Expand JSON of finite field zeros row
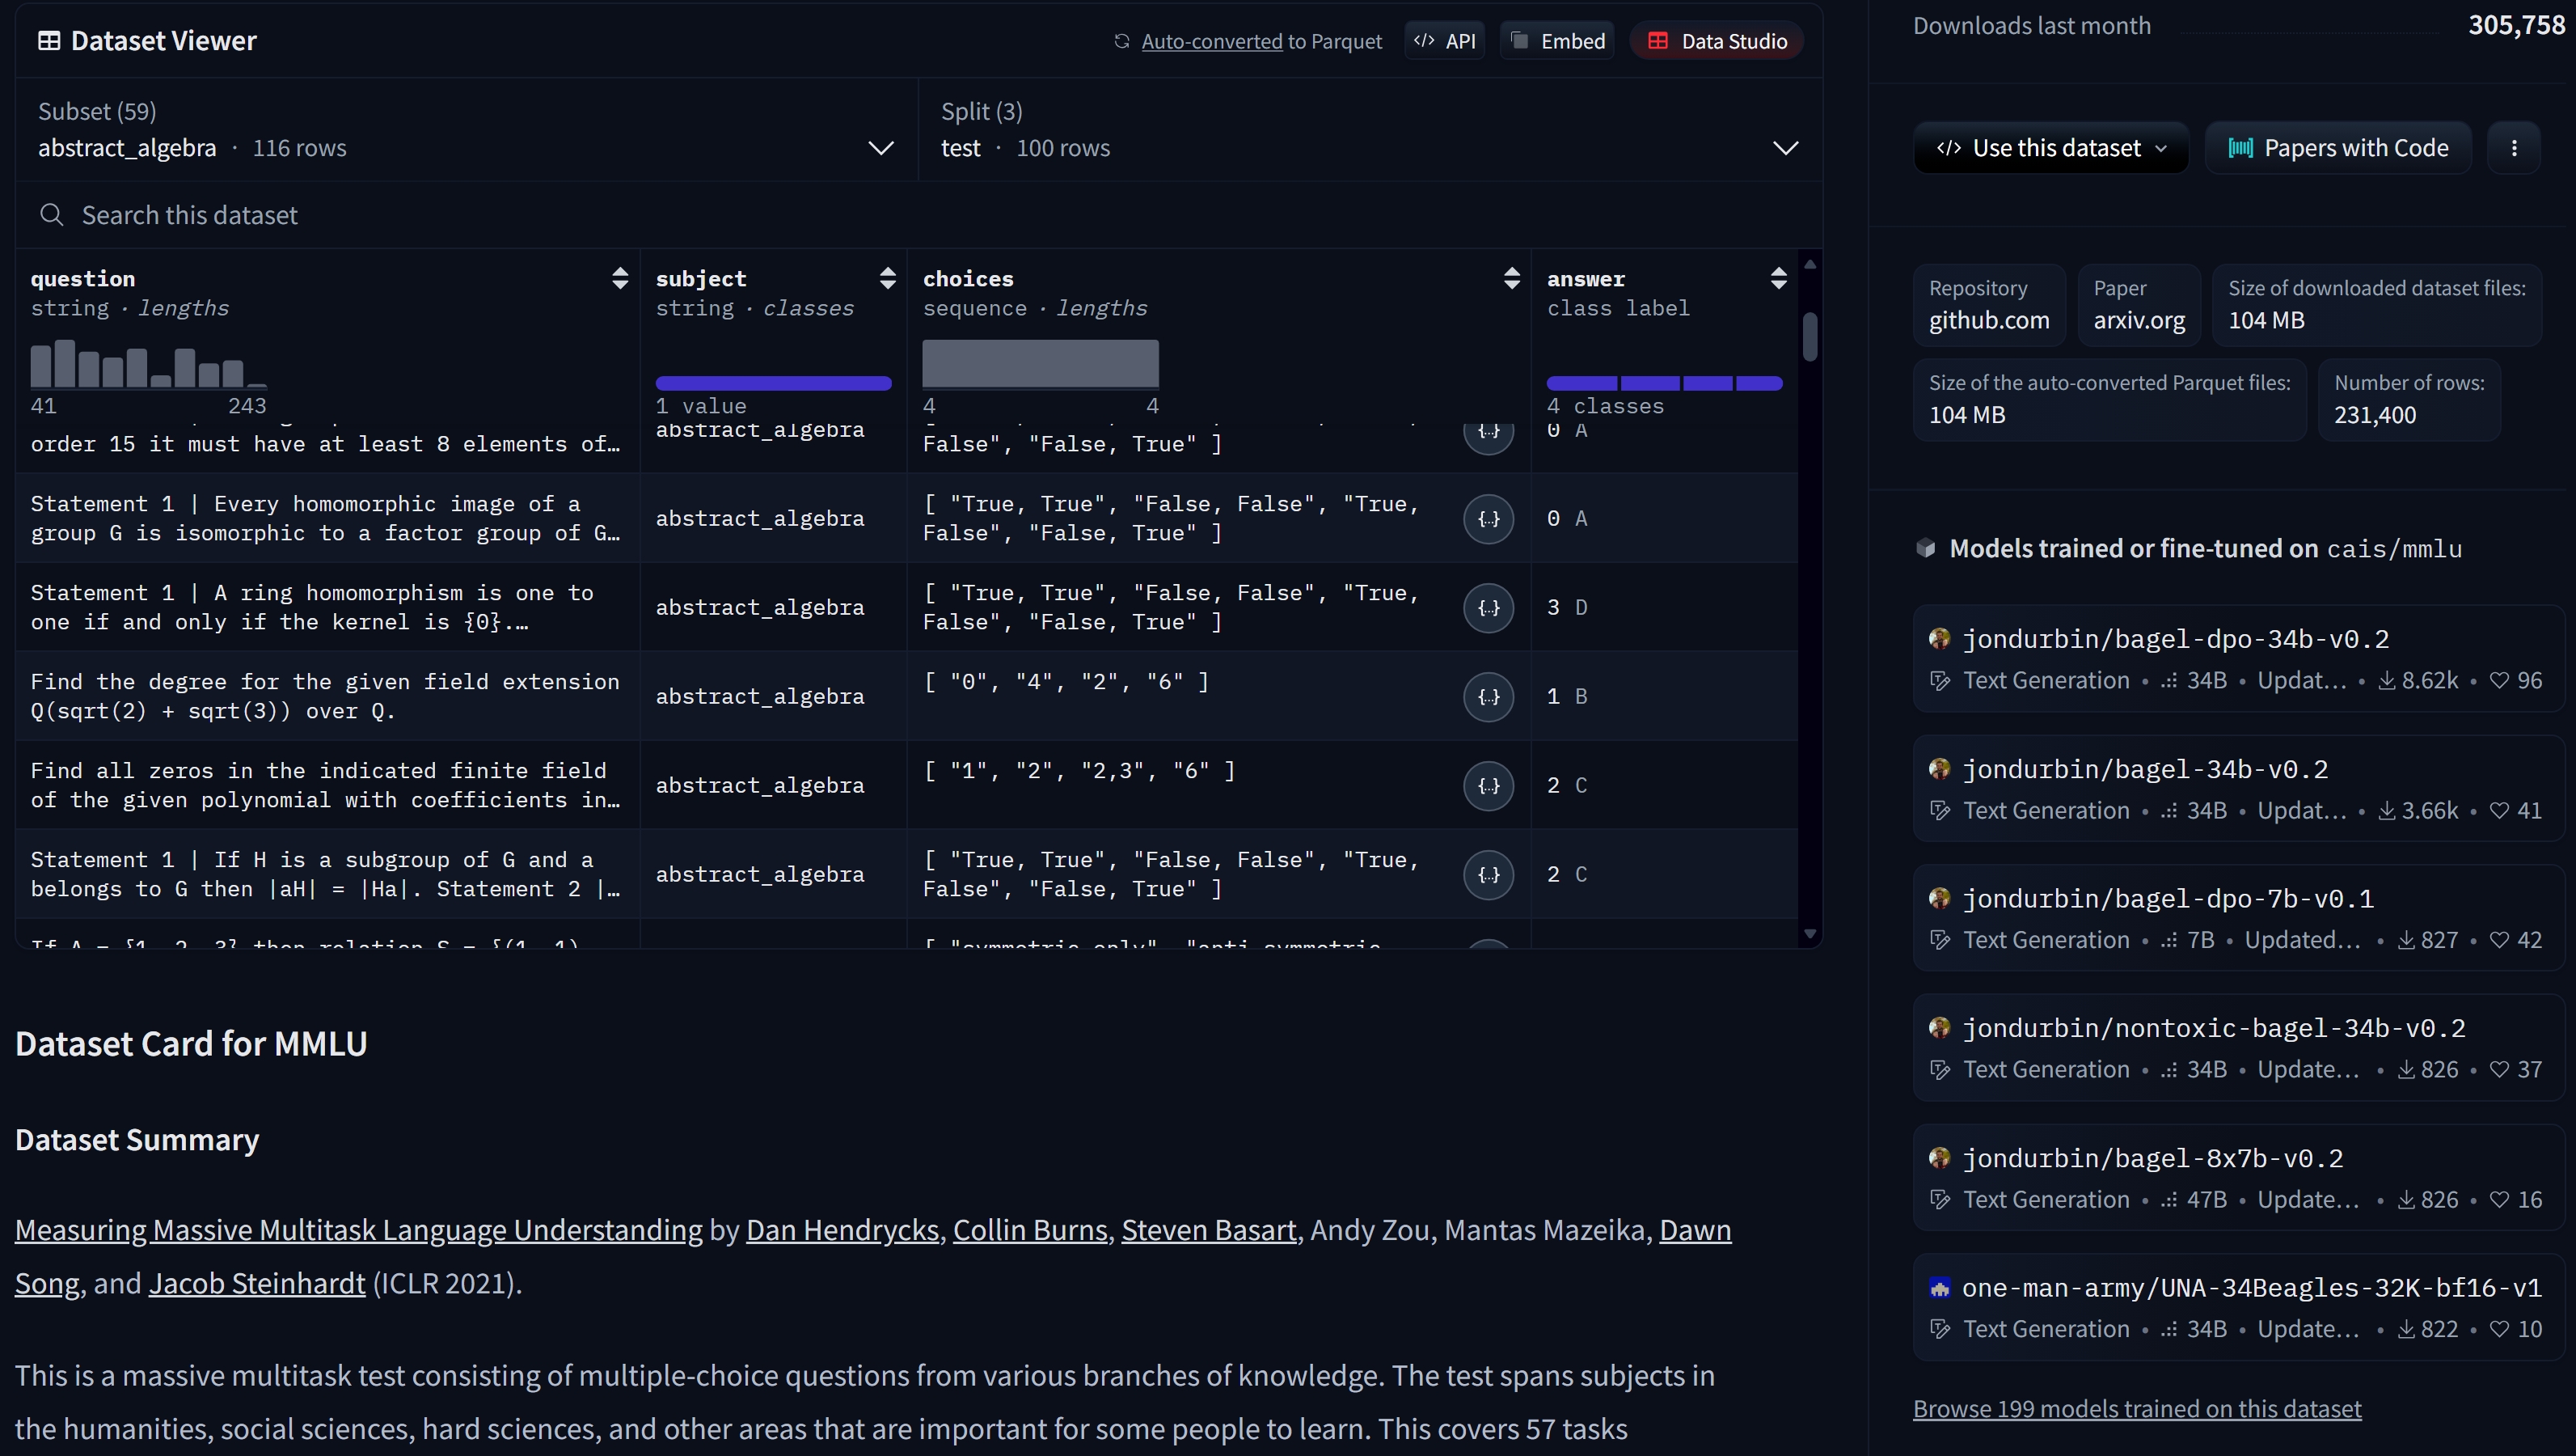Viewport: 2576px width, 1456px height. (x=1488, y=785)
